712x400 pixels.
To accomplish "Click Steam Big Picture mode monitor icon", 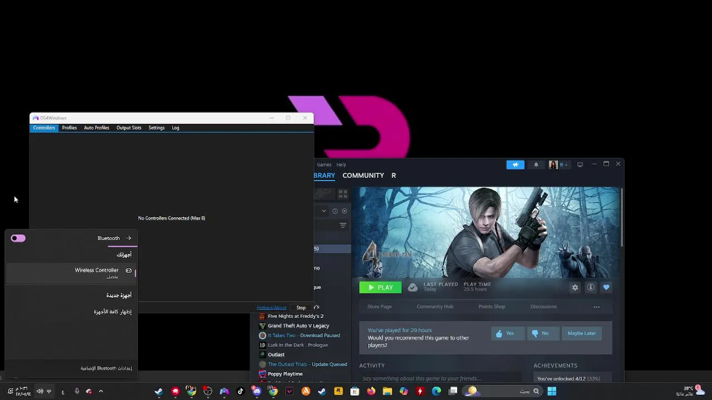I will [x=580, y=164].
